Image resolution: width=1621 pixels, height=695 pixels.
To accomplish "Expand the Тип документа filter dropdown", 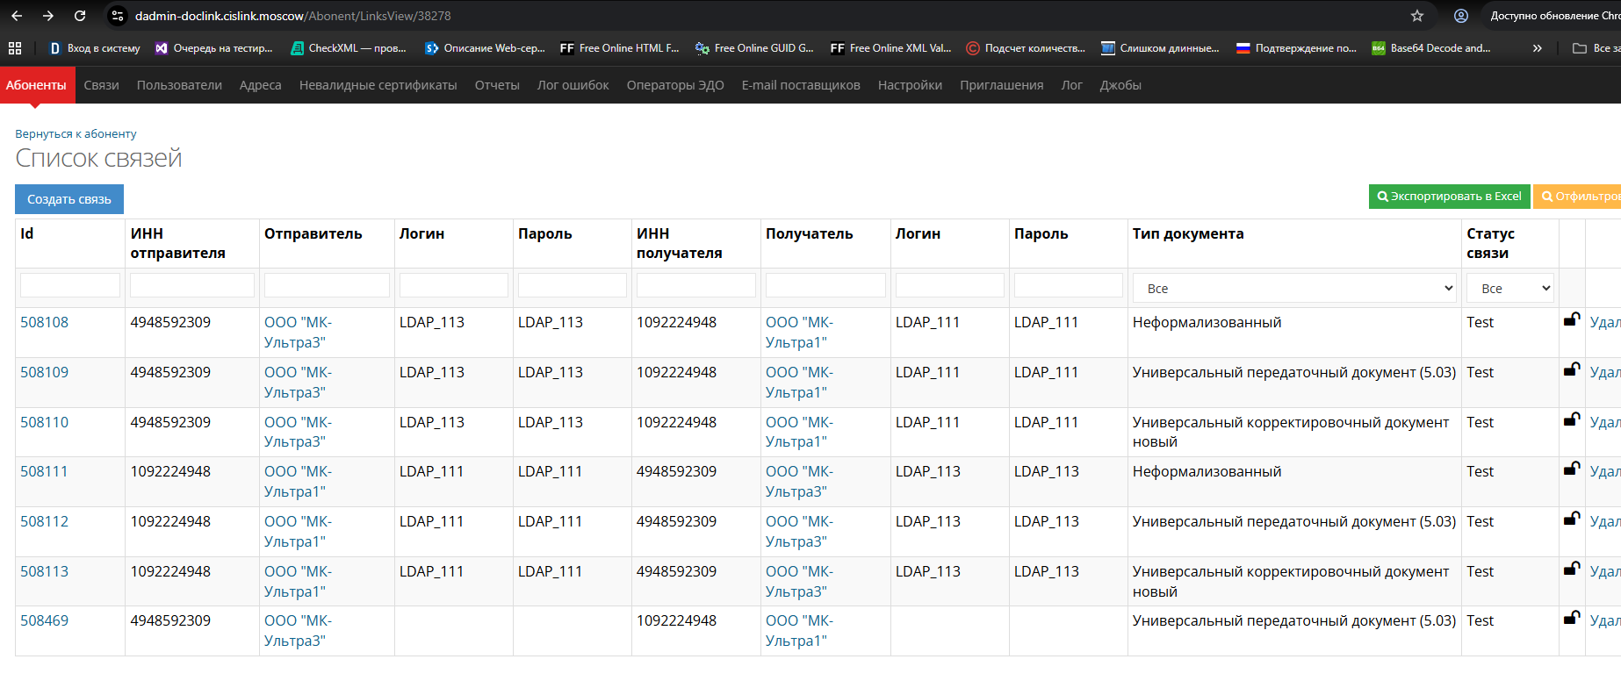I will coord(1293,288).
